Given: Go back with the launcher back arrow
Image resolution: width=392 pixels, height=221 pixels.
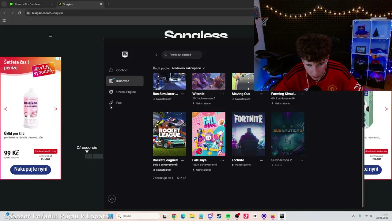Looking at the screenshot, I should [x=156, y=55].
